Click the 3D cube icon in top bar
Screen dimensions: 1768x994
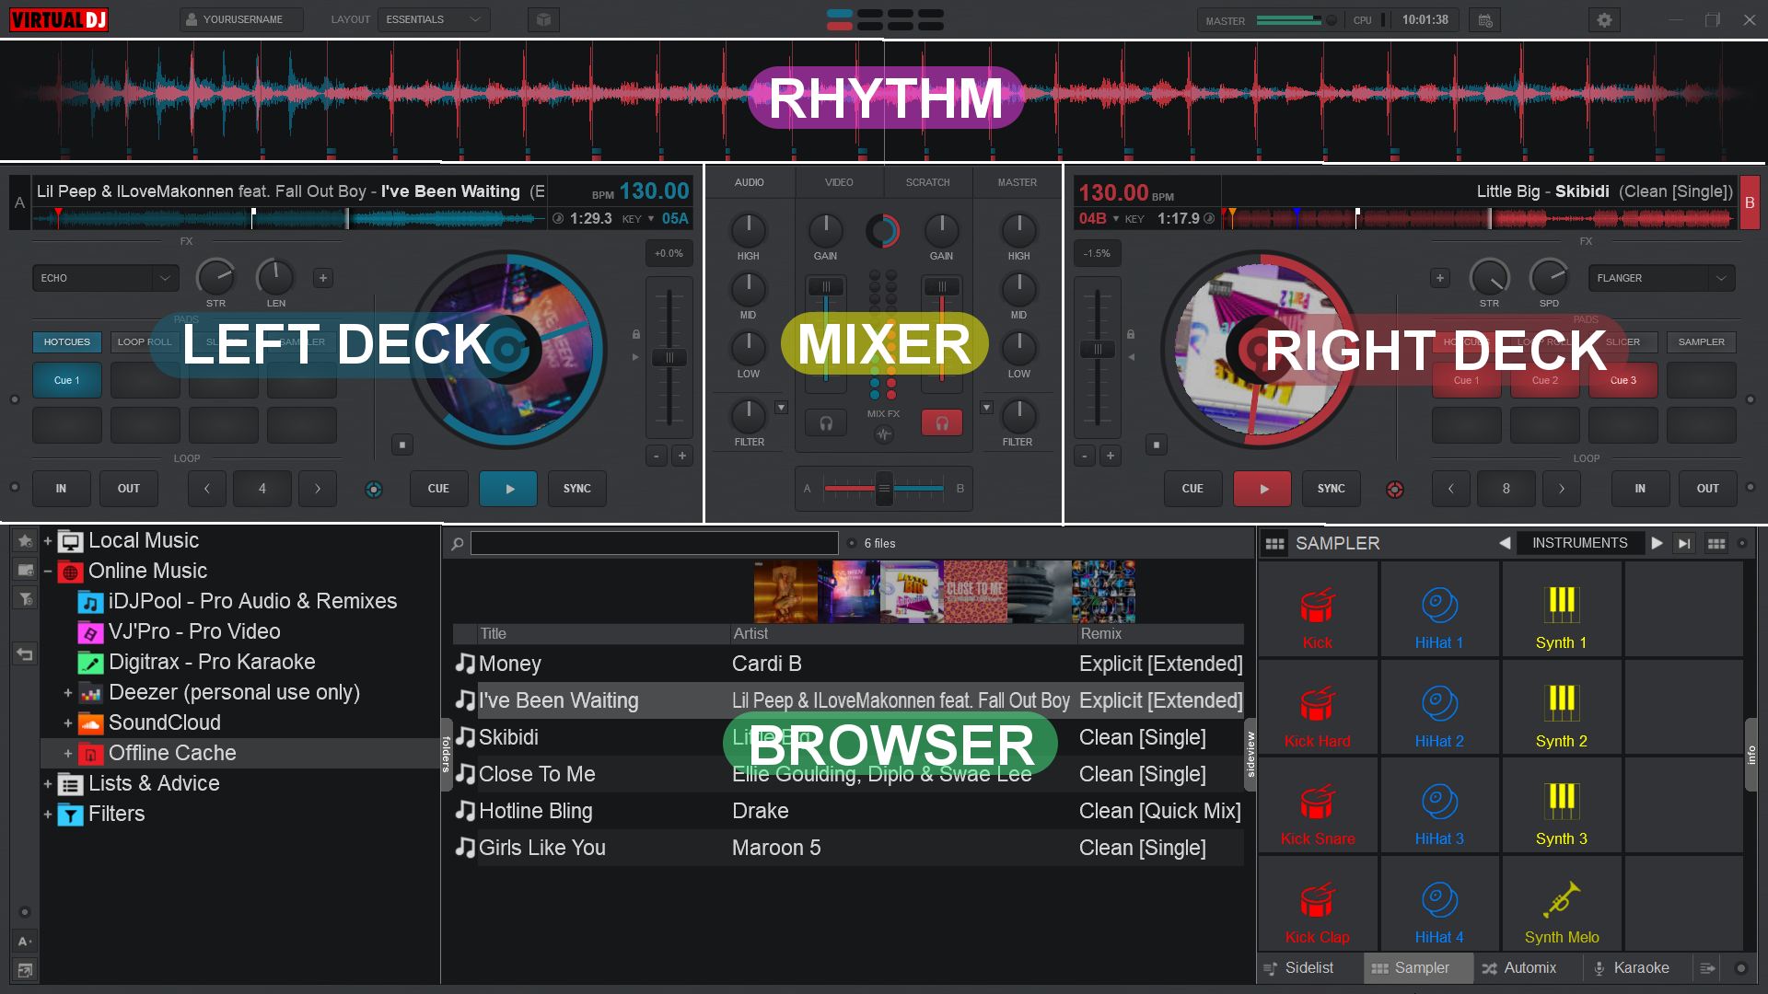pyautogui.click(x=543, y=19)
